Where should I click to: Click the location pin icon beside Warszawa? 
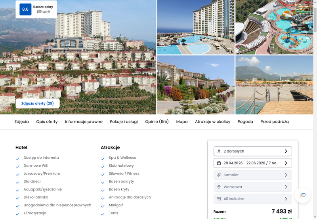pos(219,187)
